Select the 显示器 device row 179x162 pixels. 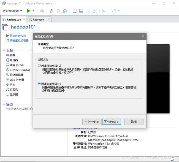pos(12,94)
